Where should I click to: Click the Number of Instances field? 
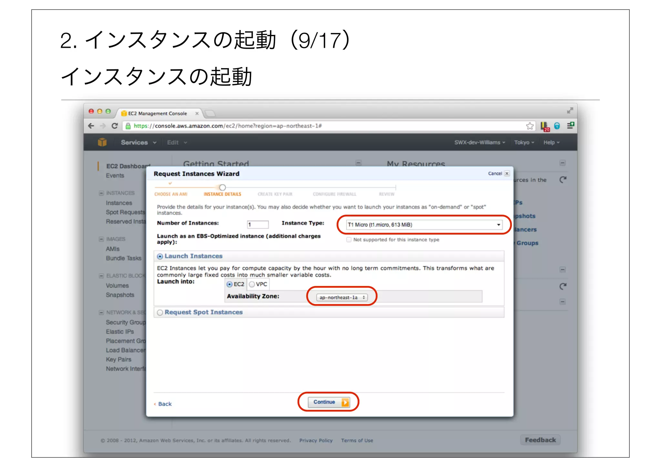click(x=258, y=225)
